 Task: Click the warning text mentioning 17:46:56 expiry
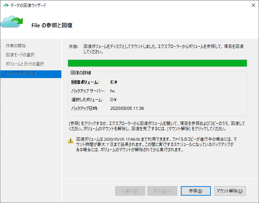click(156, 145)
